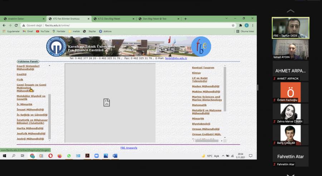Open Jeoloji Mühendisliği link

pos(30,139)
